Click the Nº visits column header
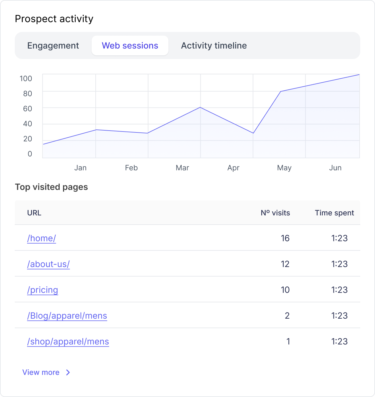This screenshot has height=397, width=375. click(275, 213)
